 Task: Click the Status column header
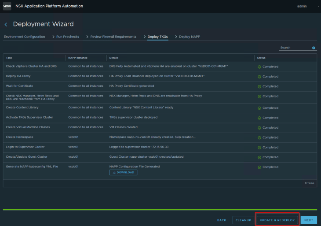click(x=261, y=58)
